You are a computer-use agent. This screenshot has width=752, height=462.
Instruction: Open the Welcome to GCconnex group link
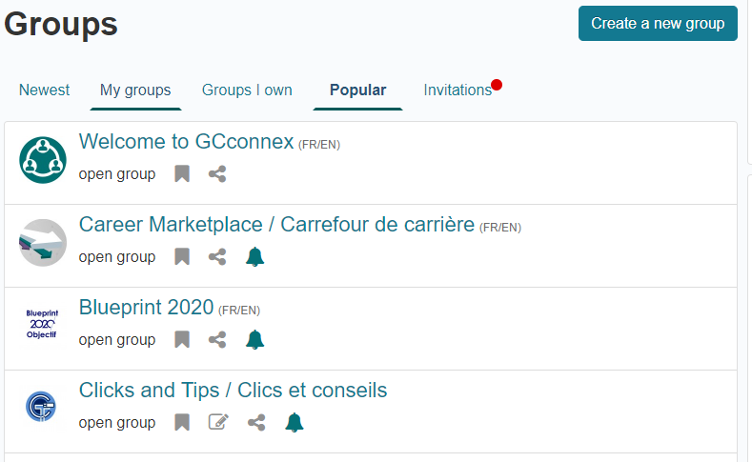186,141
